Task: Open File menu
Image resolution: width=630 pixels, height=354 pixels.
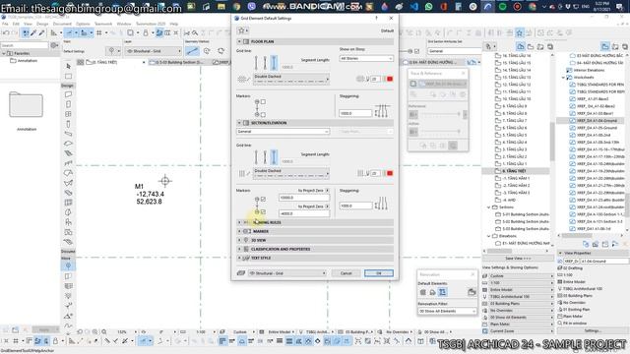Action: click(5, 24)
